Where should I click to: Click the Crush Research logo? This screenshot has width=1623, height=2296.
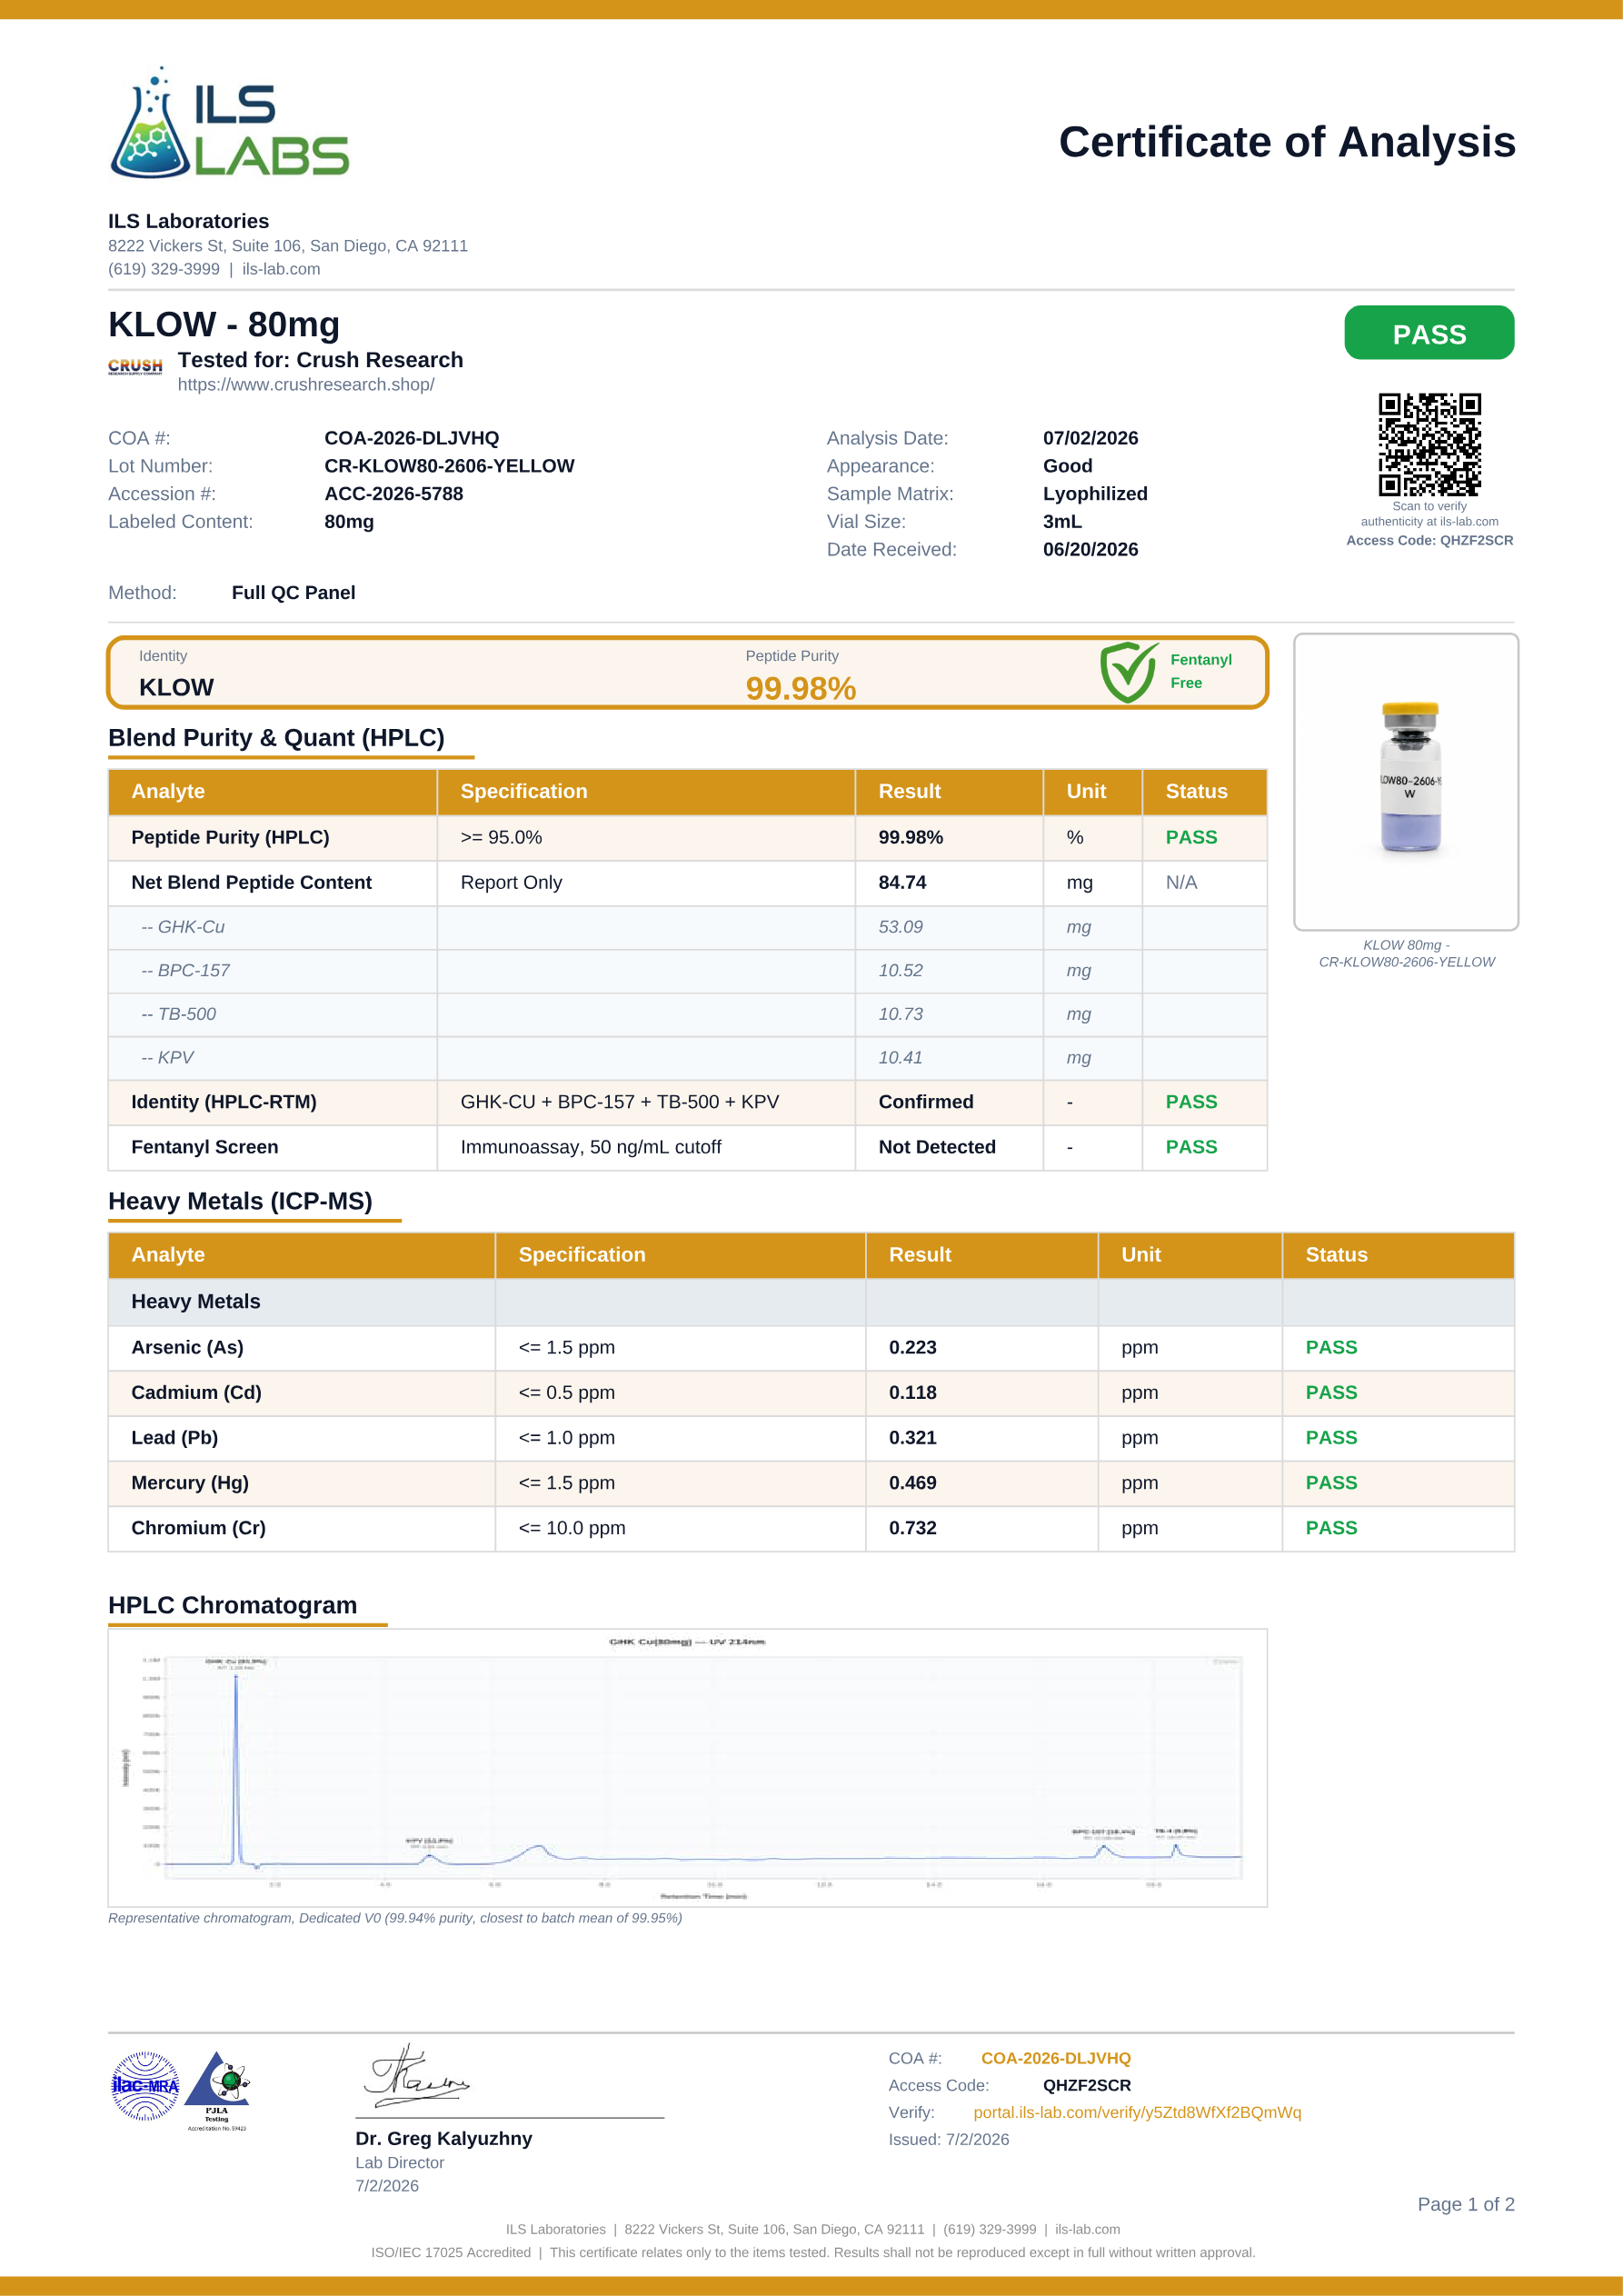click(x=135, y=366)
